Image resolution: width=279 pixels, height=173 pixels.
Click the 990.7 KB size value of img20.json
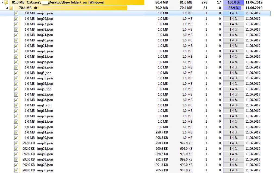coord(162,143)
